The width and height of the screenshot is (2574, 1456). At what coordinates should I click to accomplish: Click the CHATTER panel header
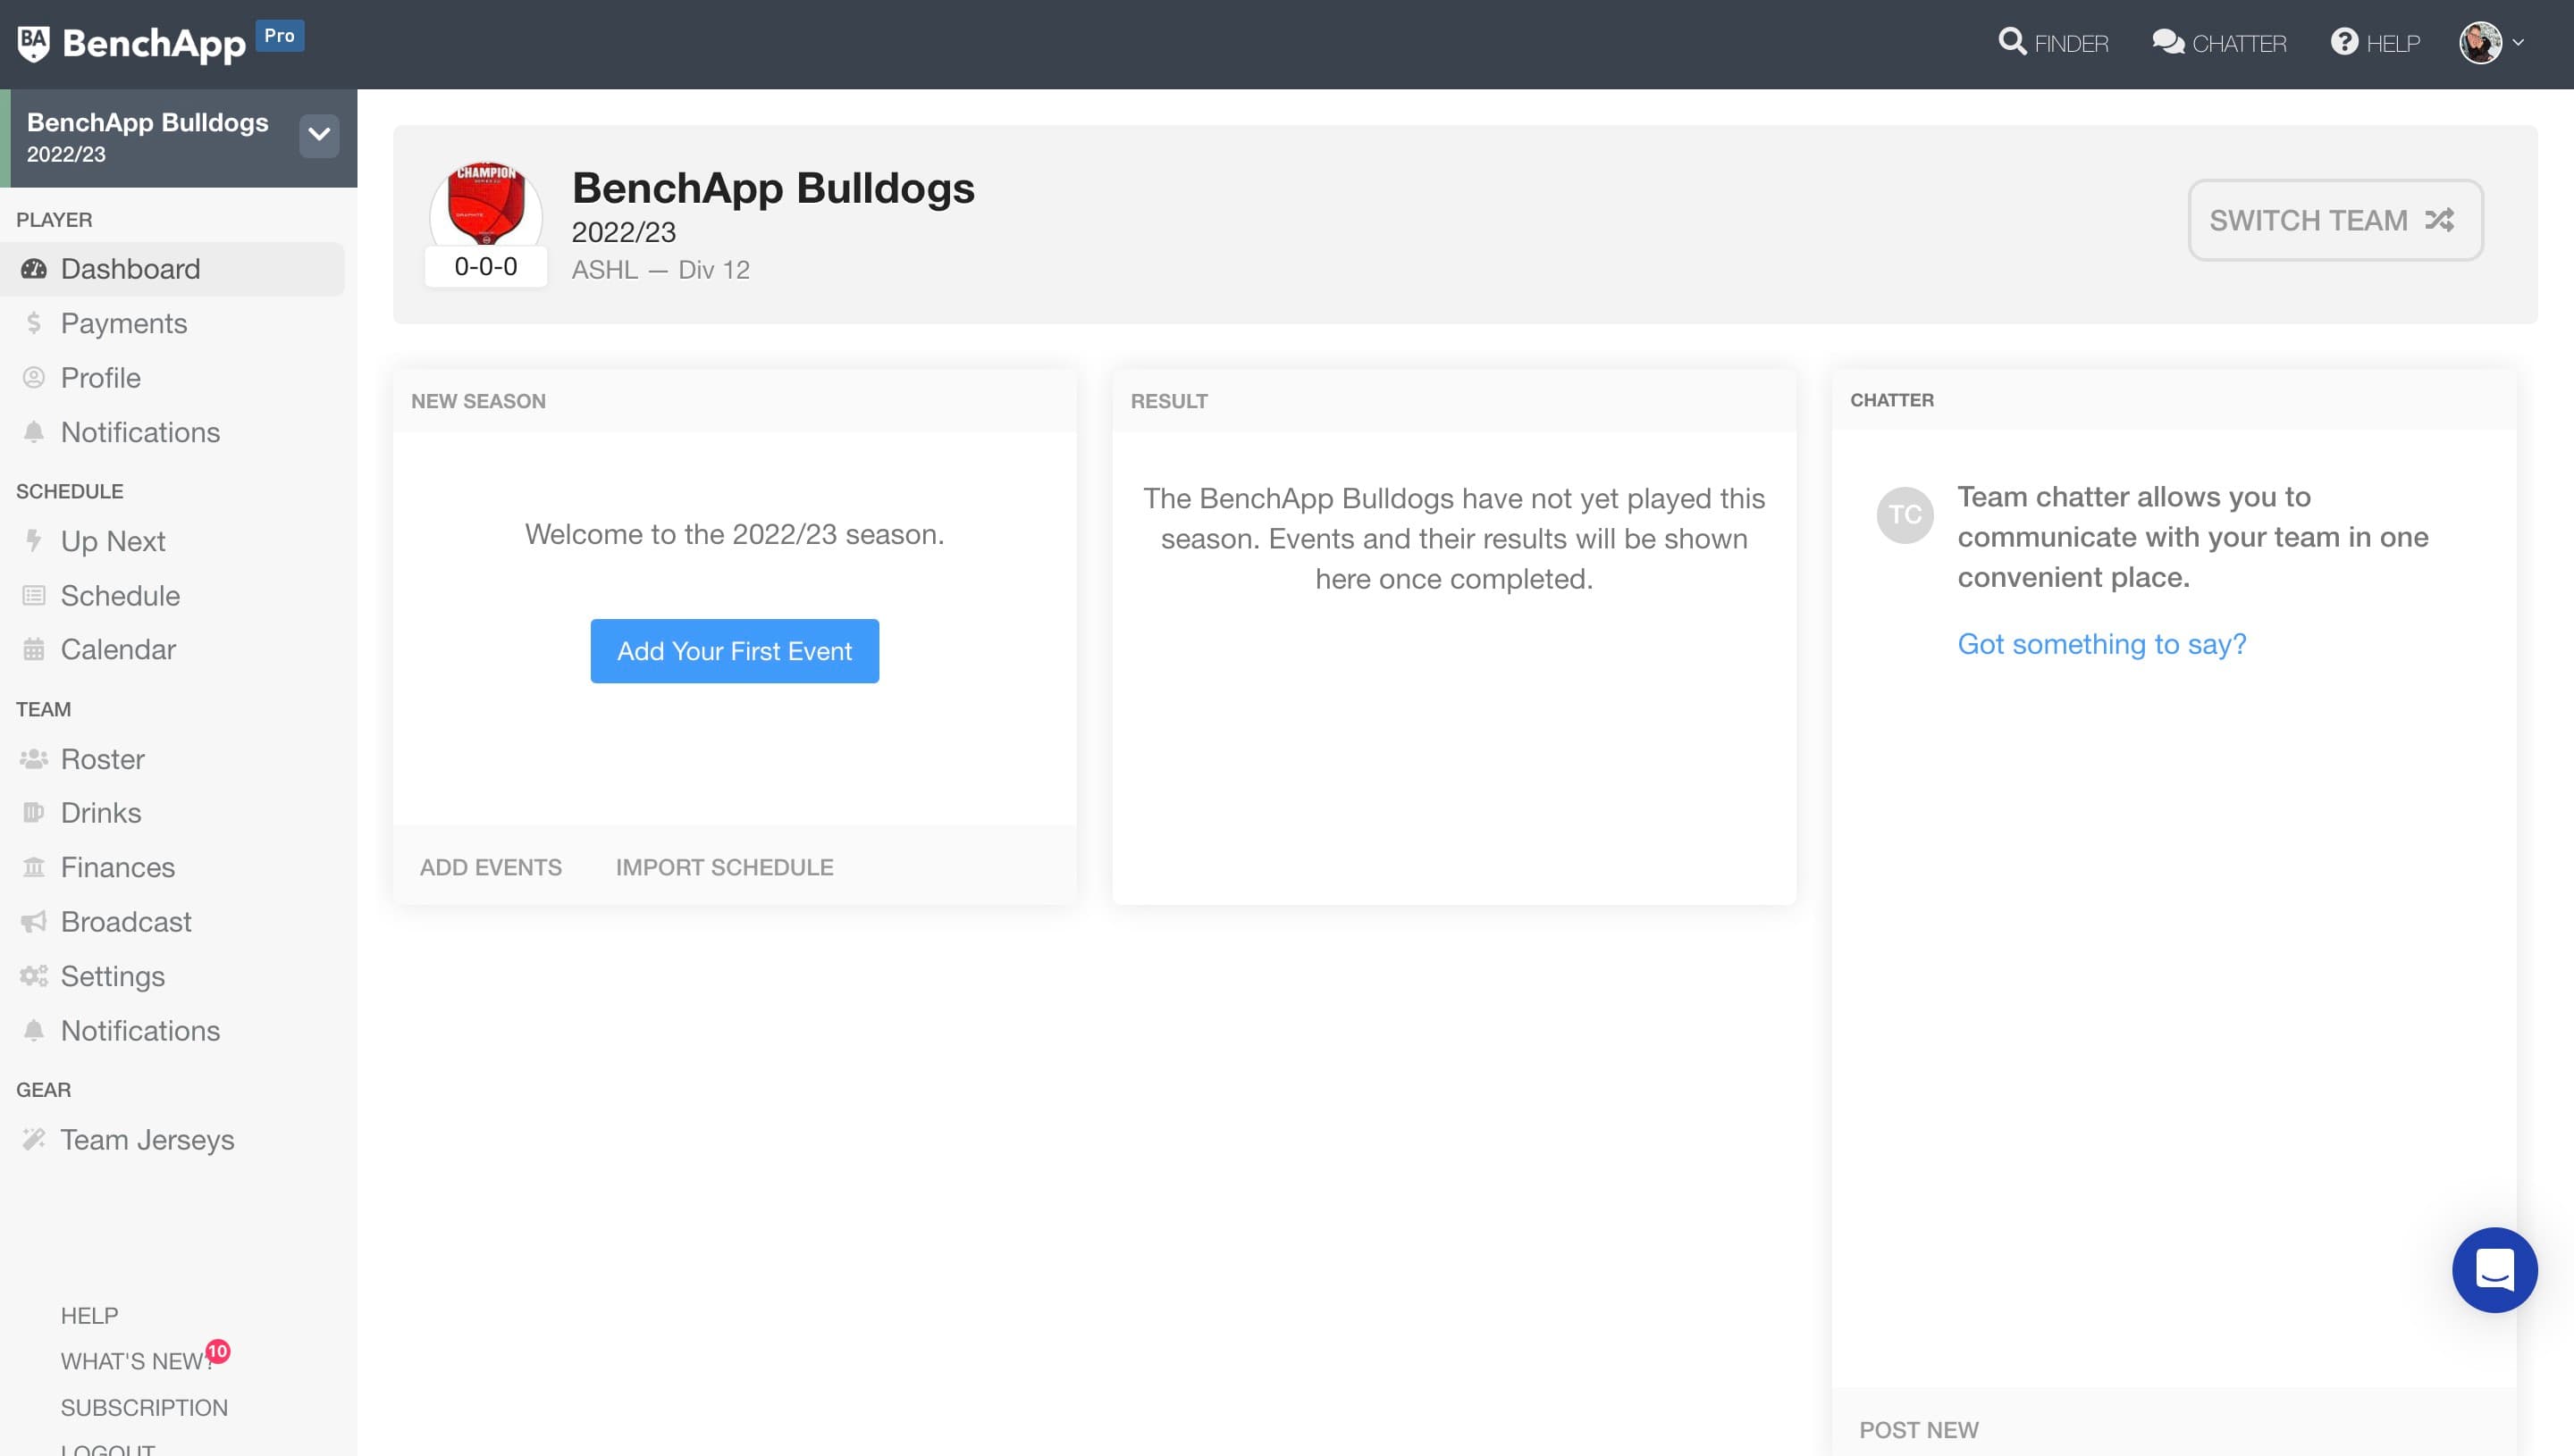coord(2174,400)
